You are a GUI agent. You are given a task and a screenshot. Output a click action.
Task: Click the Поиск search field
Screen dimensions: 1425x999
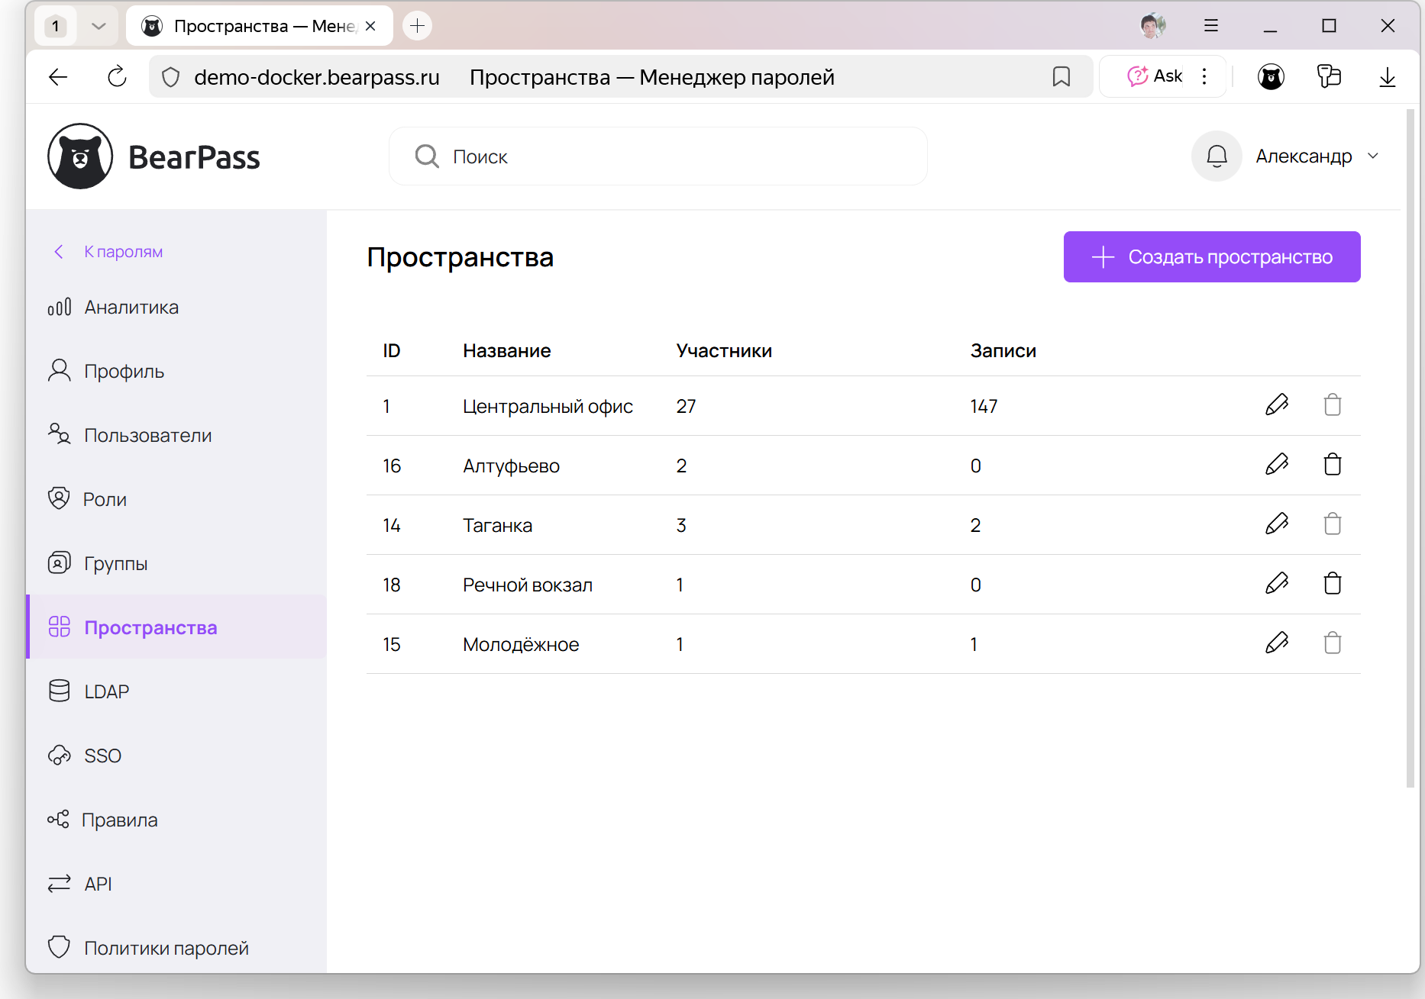(x=658, y=156)
